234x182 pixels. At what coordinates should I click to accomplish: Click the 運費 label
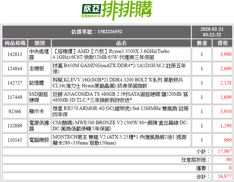tap(203, 168)
